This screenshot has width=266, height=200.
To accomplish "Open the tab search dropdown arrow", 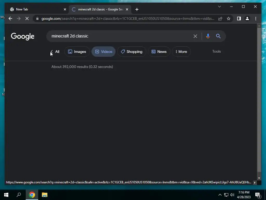I will (x=219, y=7).
